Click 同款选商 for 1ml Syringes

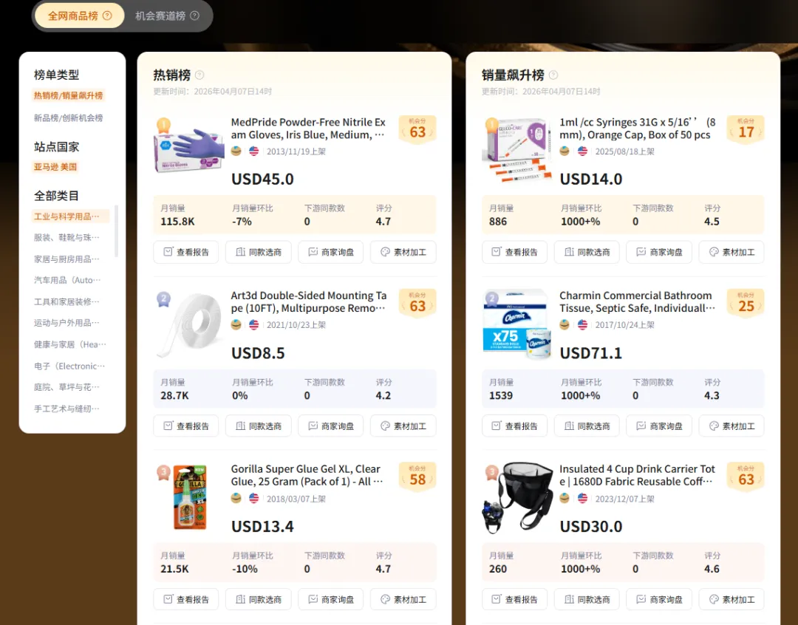click(587, 252)
